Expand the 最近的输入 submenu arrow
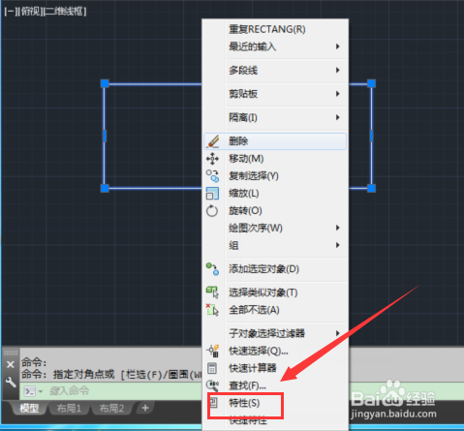The width and height of the screenshot is (464, 431). (x=337, y=46)
